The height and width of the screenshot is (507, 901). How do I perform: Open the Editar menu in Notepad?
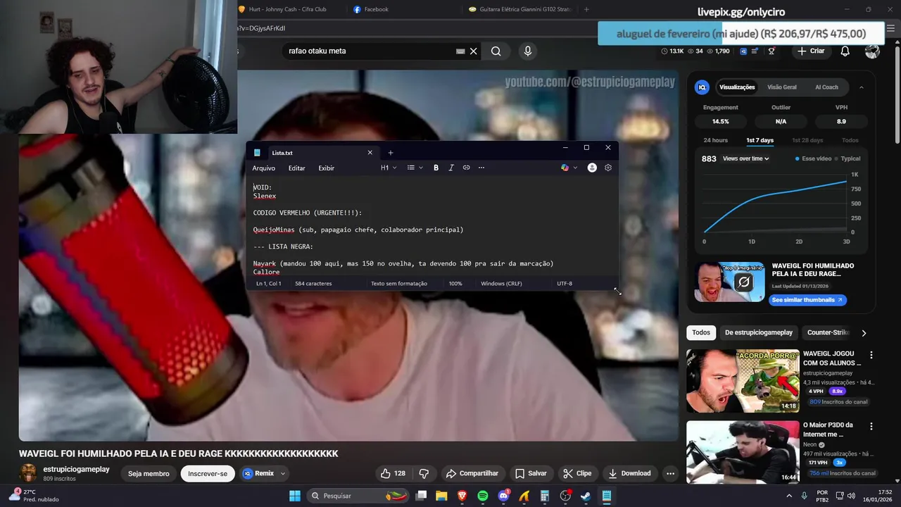pyautogui.click(x=297, y=168)
